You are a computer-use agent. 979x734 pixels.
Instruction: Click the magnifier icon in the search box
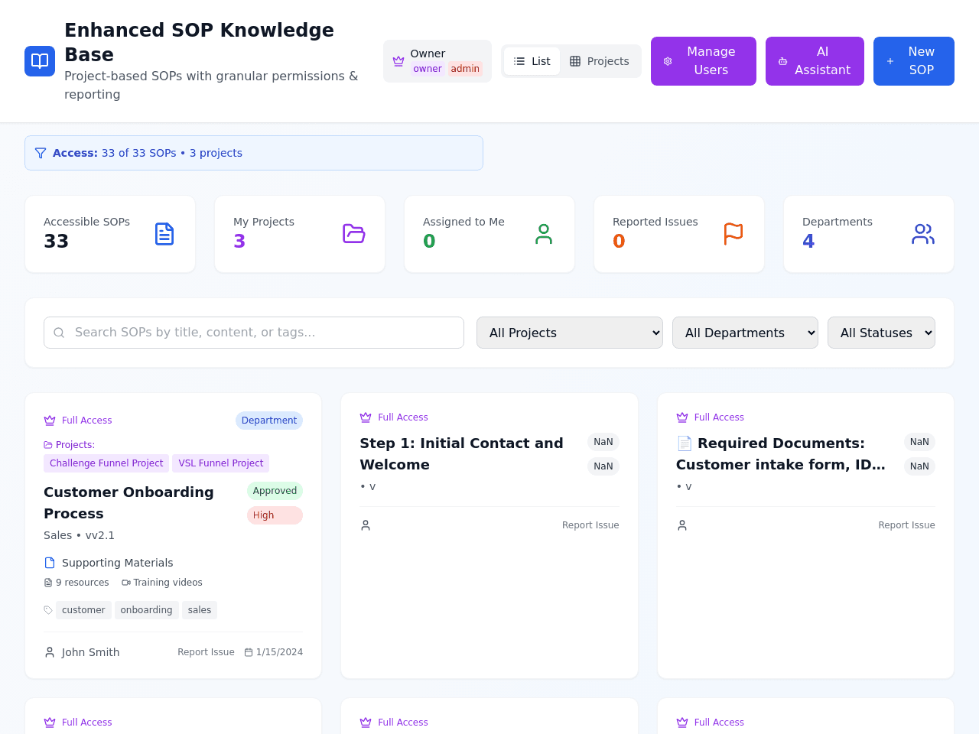(59, 333)
